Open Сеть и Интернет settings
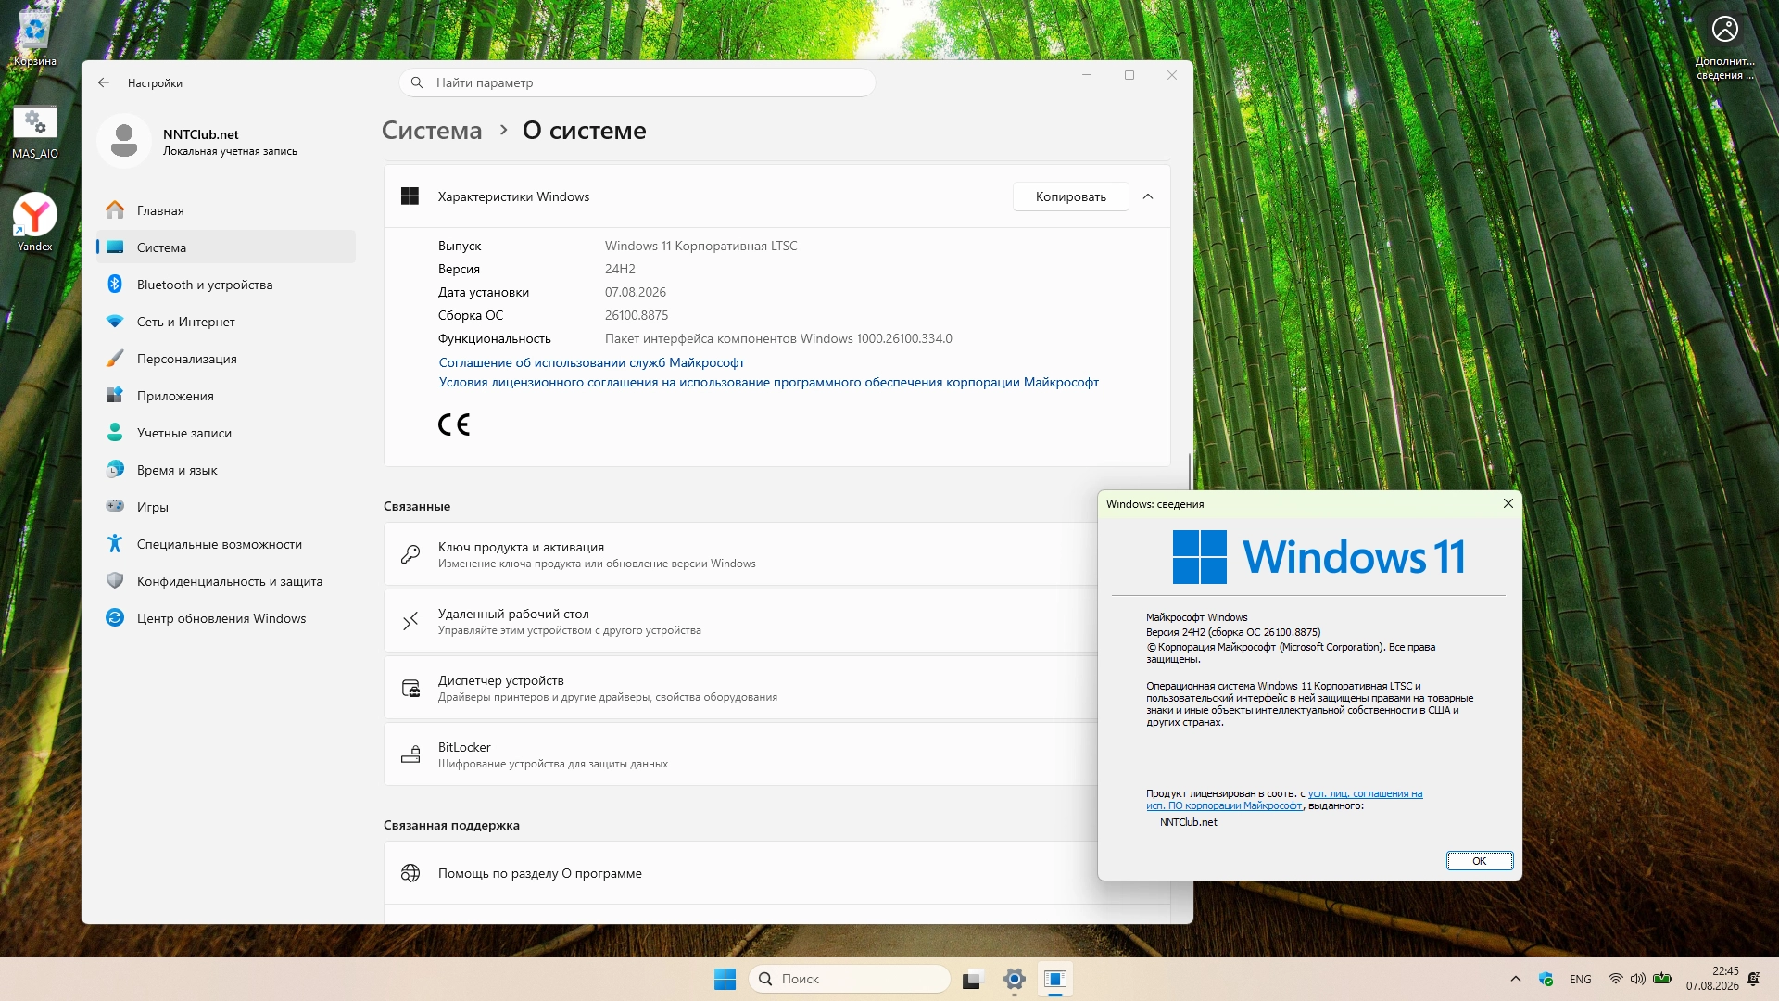 coord(226,322)
